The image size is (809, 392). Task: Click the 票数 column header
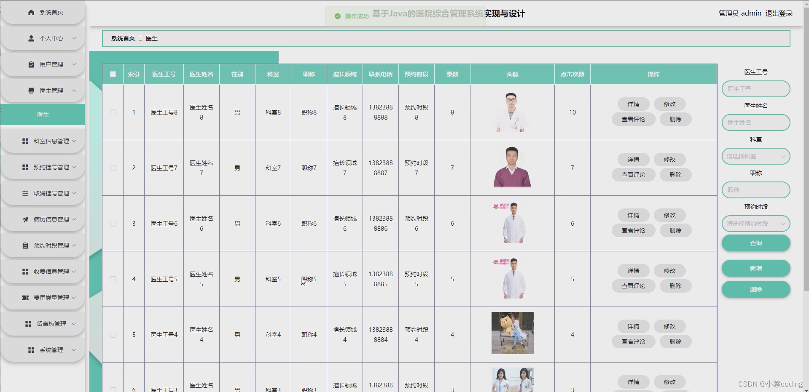point(452,74)
